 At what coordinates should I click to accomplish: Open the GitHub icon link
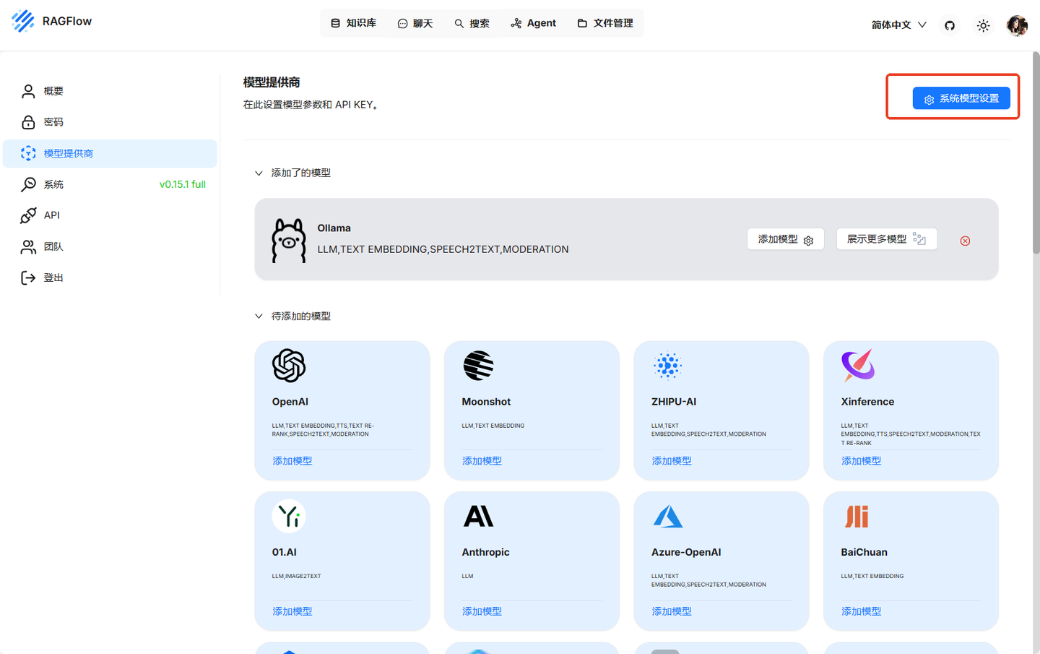950,25
